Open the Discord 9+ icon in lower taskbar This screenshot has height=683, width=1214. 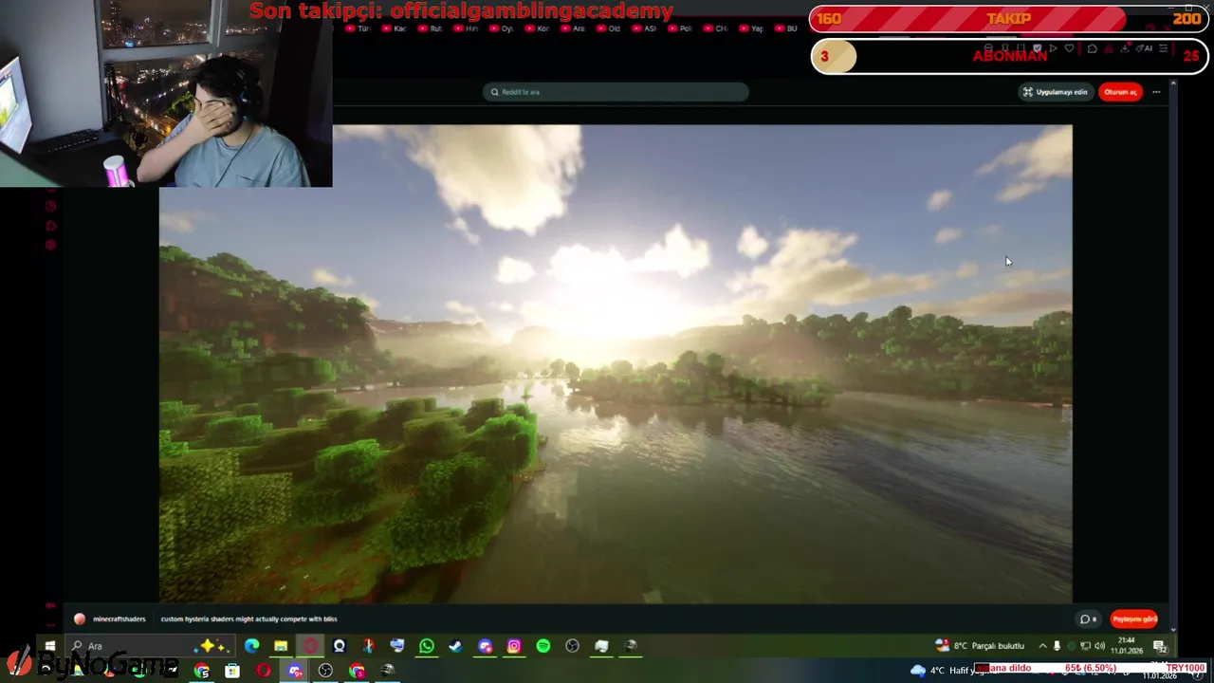tap(295, 671)
